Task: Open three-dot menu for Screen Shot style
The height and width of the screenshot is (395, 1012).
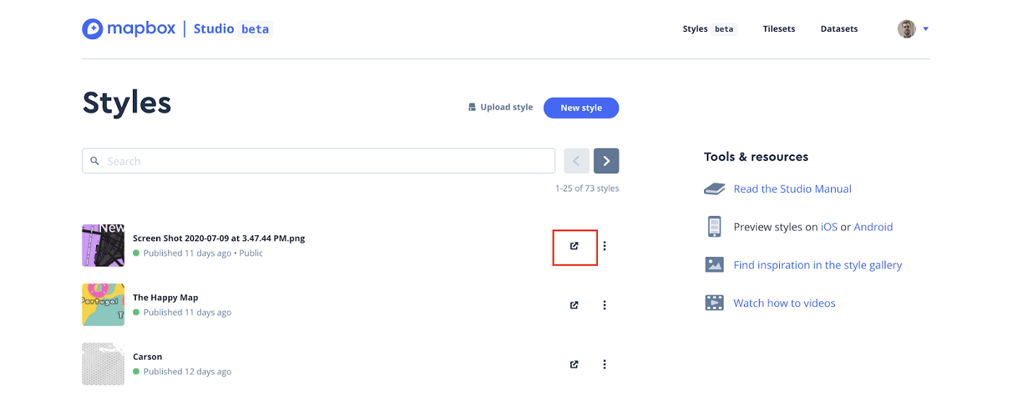Action: click(x=604, y=246)
